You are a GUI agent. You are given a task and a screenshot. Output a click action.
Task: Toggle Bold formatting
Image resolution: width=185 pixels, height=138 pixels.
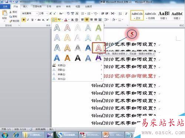24,20
